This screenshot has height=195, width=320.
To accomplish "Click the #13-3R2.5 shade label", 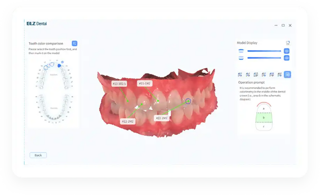I will point(119,84).
